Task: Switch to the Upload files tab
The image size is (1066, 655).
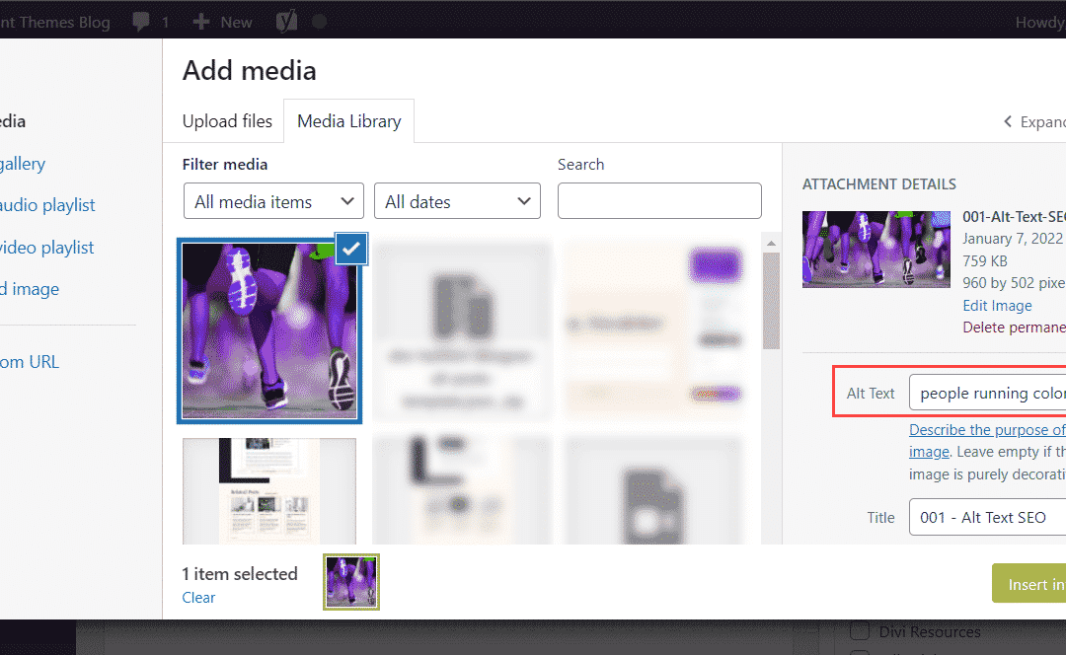Action: tap(227, 121)
